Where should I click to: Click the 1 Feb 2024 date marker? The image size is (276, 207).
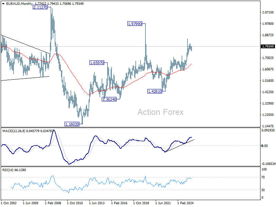(x=185, y=203)
